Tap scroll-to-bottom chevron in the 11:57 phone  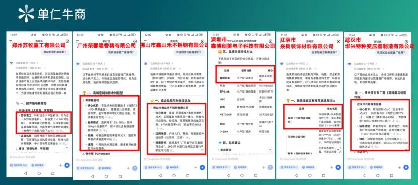[270, 150]
